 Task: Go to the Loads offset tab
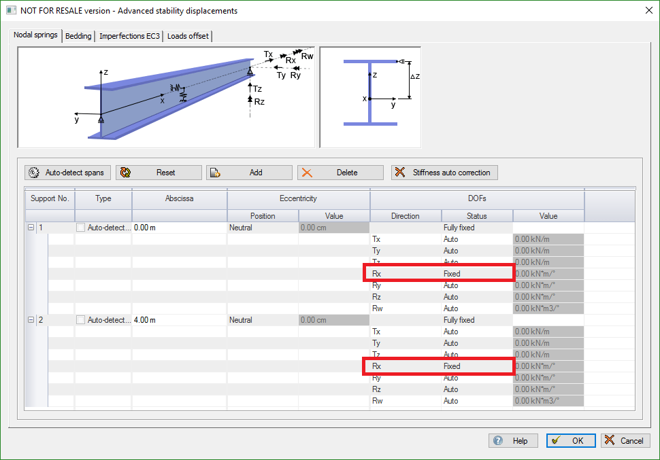coord(188,36)
